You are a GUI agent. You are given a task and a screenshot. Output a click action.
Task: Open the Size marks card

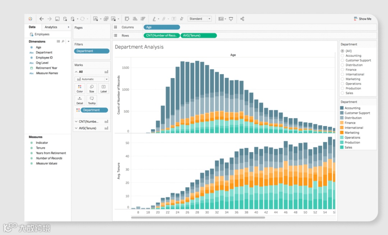(x=92, y=88)
